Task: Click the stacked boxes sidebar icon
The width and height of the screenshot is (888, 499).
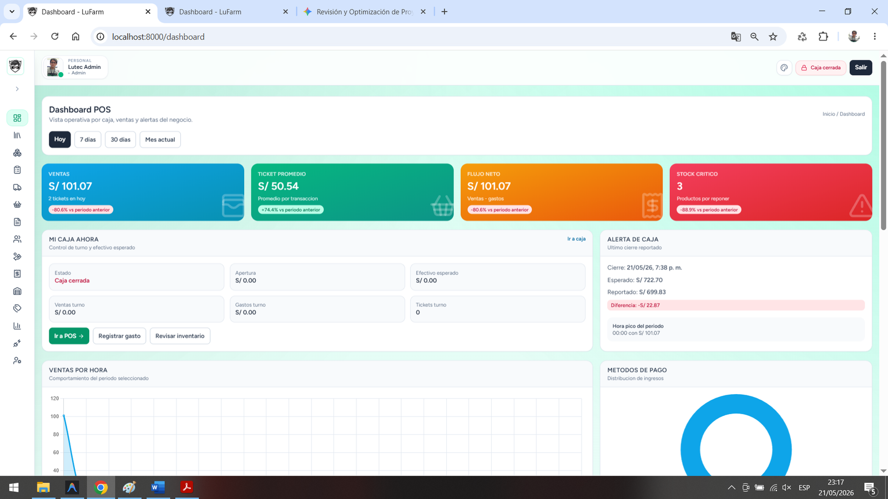Action: [17, 152]
